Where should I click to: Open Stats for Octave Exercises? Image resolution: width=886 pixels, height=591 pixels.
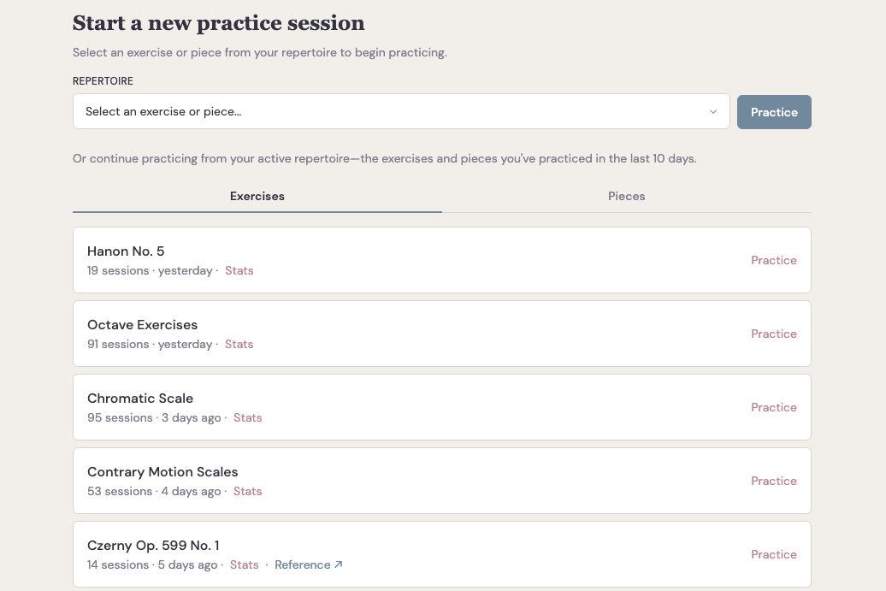tap(239, 344)
